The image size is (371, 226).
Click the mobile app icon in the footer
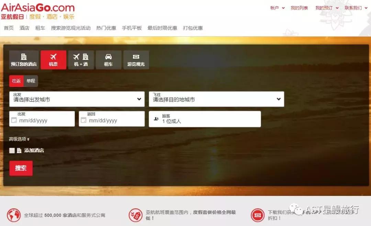click(x=258, y=215)
